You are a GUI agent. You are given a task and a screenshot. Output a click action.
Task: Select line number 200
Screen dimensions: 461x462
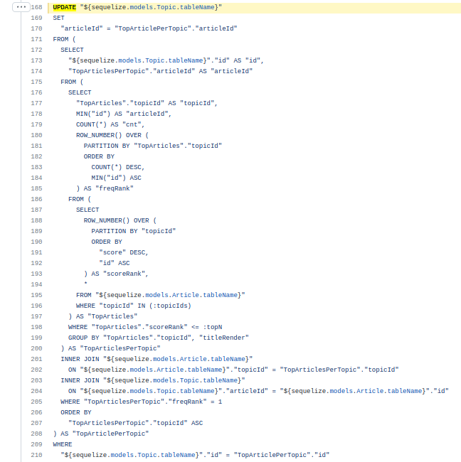tap(36, 348)
